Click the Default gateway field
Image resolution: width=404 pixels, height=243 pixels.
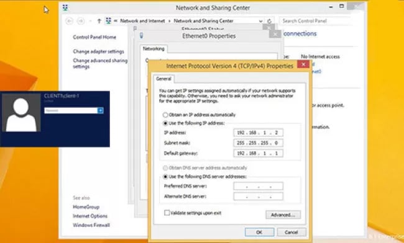click(x=258, y=153)
